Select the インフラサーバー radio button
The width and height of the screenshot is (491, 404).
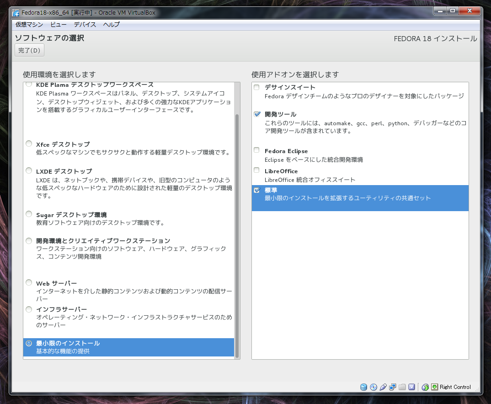[29, 309]
